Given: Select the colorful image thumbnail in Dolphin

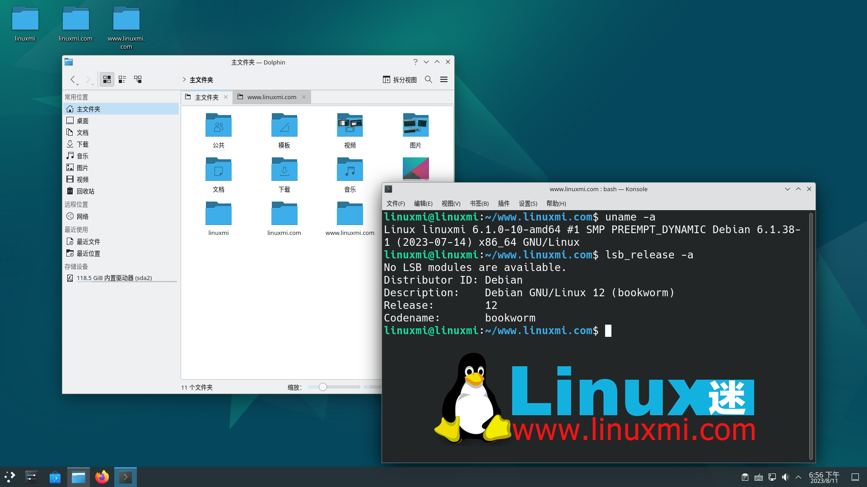Looking at the screenshot, I should coord(415,169).
